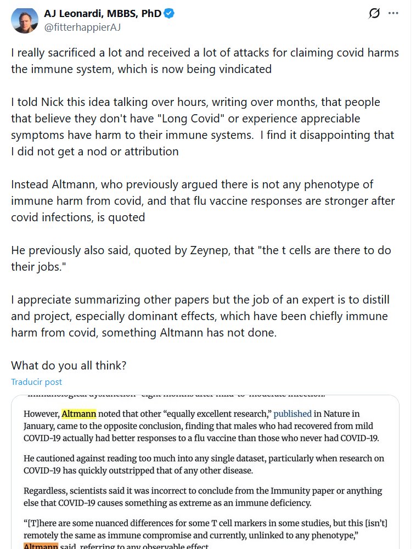Follow the 'published' link in the article
The image size is (416, 549).
(292, 414)
